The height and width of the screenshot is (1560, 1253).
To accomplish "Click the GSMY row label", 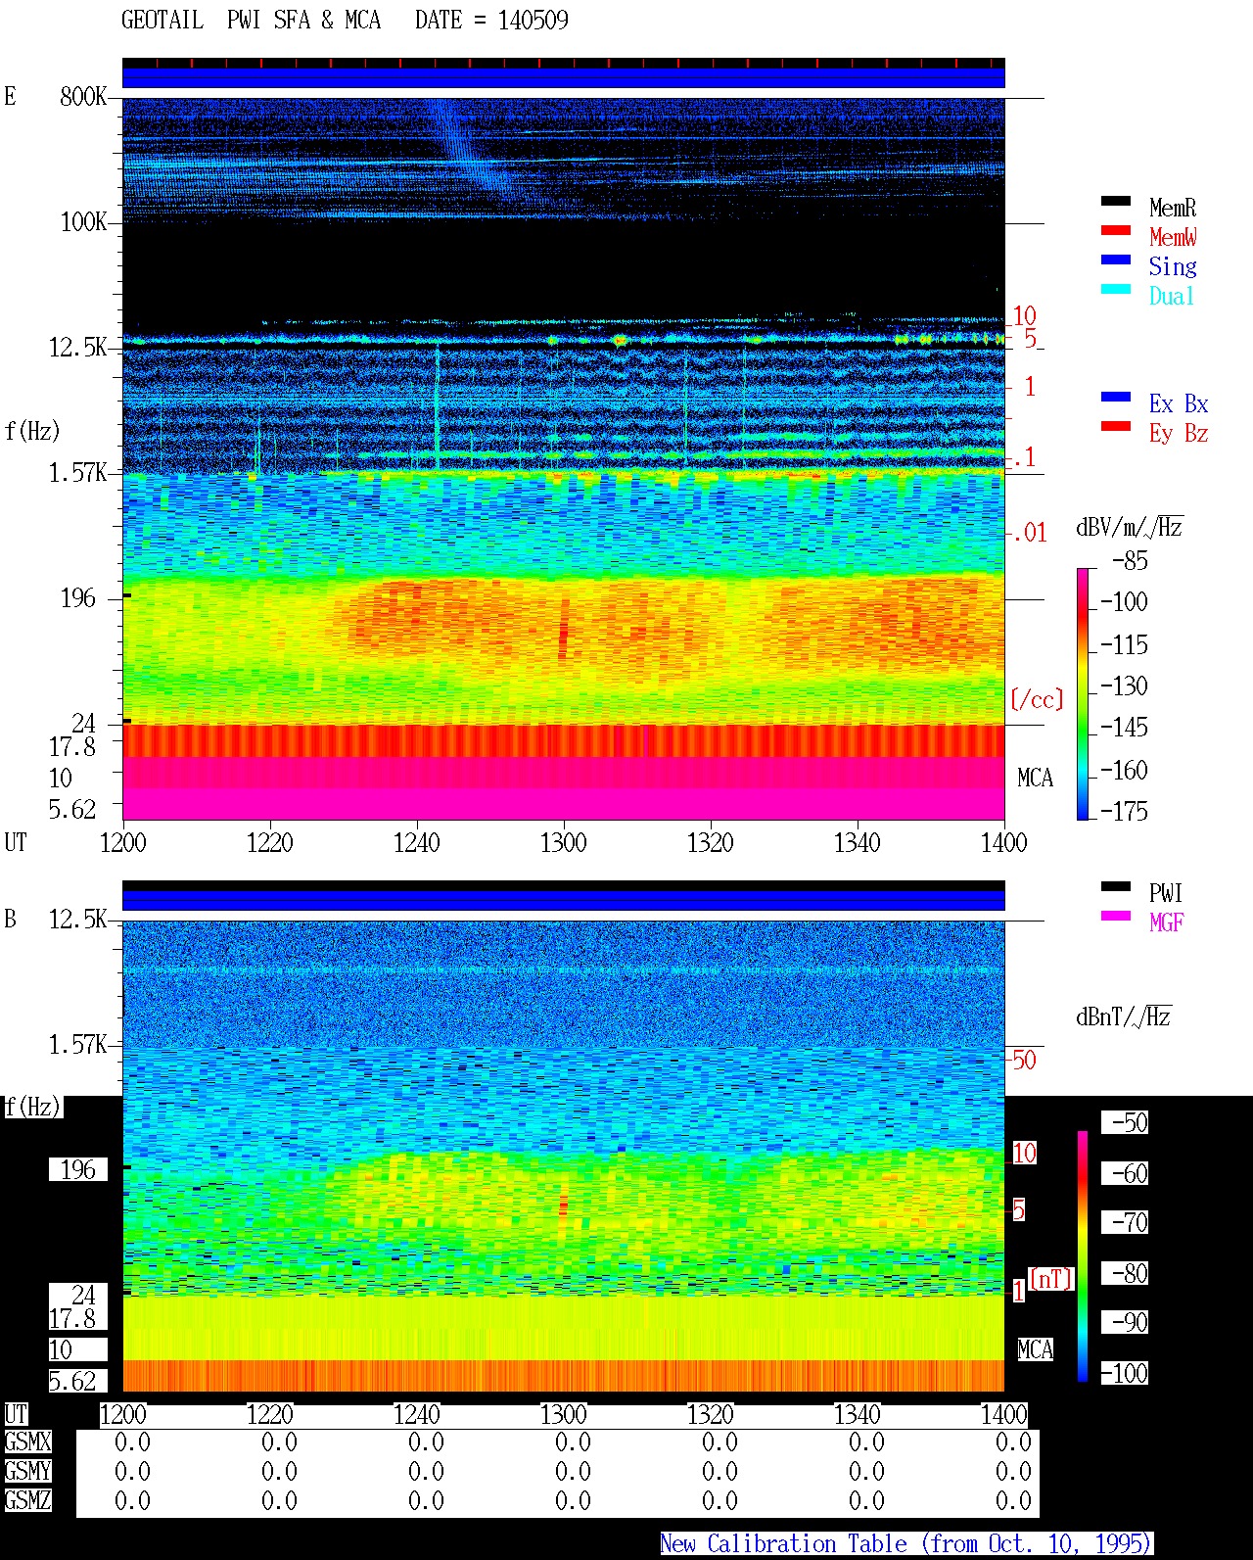I will tap(27, 1471).
